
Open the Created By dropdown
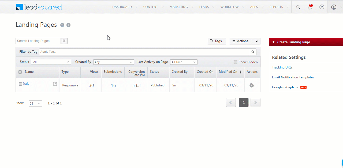point(113,62)
